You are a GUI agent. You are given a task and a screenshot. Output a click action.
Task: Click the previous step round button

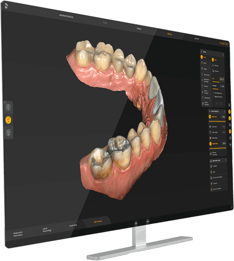pyautogui.click(x=136, y=223)
